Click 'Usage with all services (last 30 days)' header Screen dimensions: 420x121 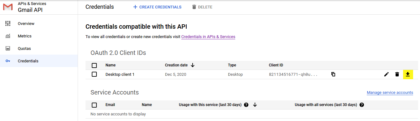click(326, 105)
